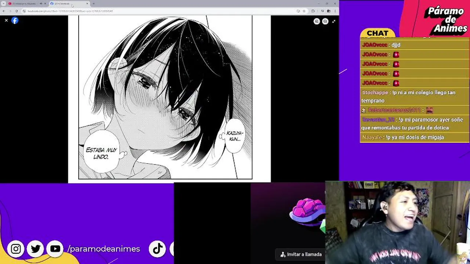Click the YouTube icon in overlay

pos(55,249)
